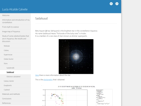141x106 pixels.
Task: Select the current Sadalsuud sidebar entry
Action: (15, 72)
